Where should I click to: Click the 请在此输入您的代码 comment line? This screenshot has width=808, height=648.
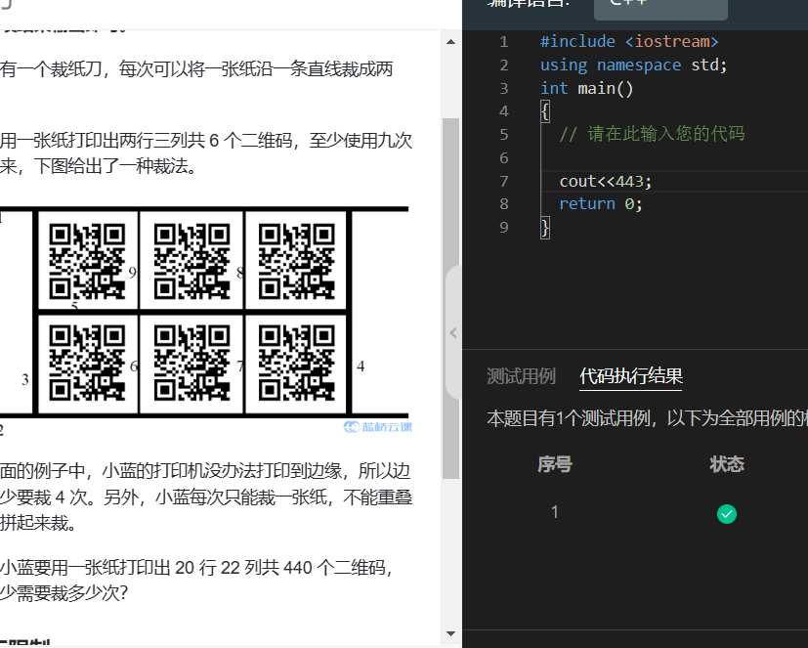point(653,134)
